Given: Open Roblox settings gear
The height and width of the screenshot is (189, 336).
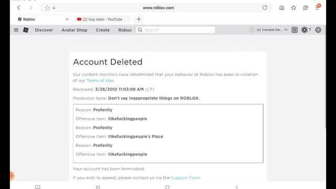Looking at the screenshot, I should click(x=318, y=30).
